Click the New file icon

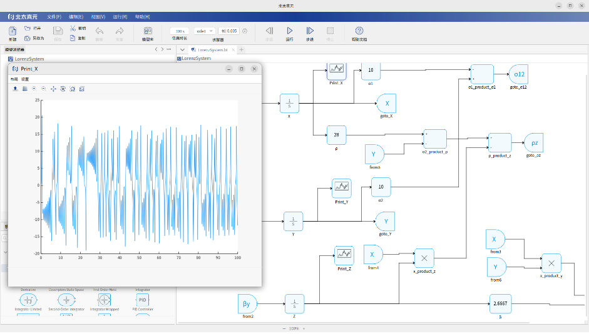pyautogui.click(x=13, y=31)
